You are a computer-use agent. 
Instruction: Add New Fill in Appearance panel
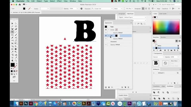[x=109, y=87]
